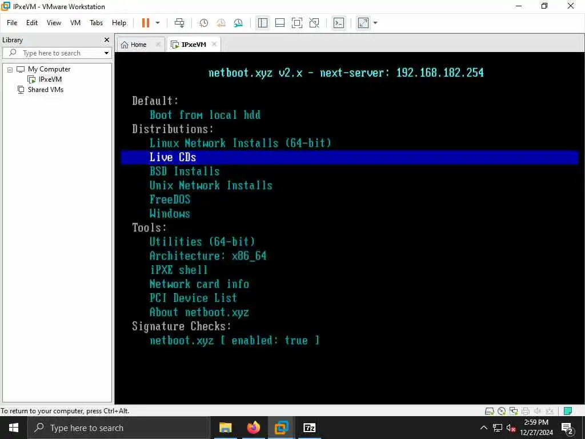585x439 pixels.
Task: Click the muted volume tray icon
Action: pos(511,428)
